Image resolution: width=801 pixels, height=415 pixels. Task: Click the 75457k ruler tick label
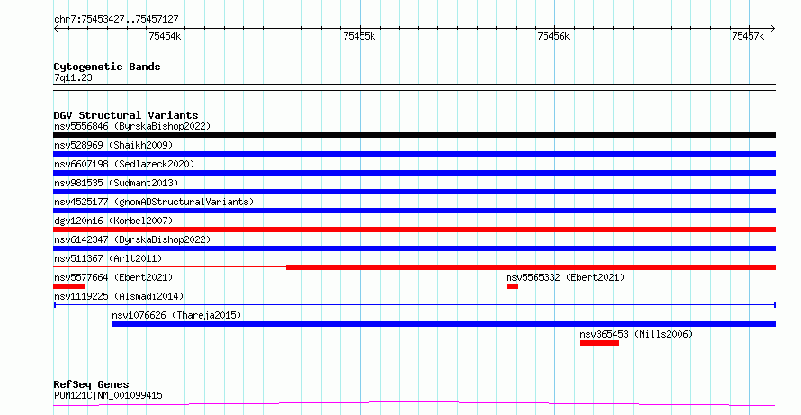pyautogui.click(x=748, y=36)
